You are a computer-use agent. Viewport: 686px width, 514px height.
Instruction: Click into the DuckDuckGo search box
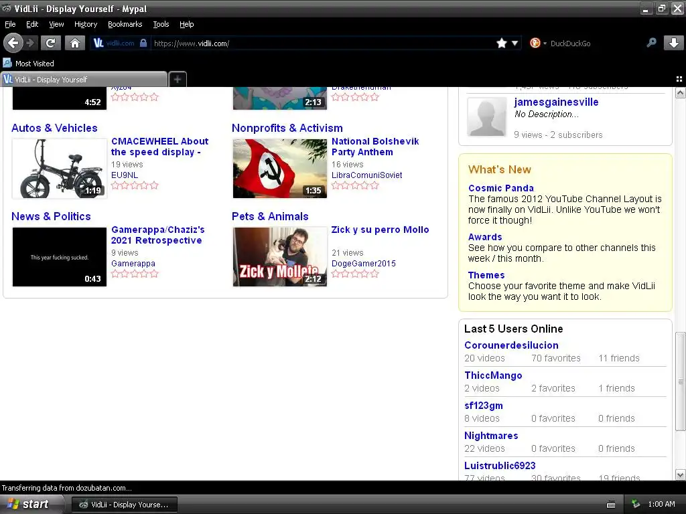595,44
